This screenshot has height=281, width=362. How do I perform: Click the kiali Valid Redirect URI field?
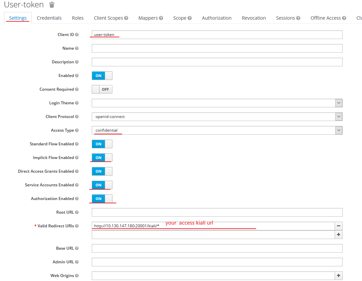(x=213, y=226)
